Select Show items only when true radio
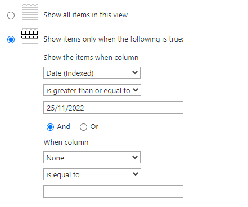Image resolution: width=248 pixels, height=207 pixels. 11,39
